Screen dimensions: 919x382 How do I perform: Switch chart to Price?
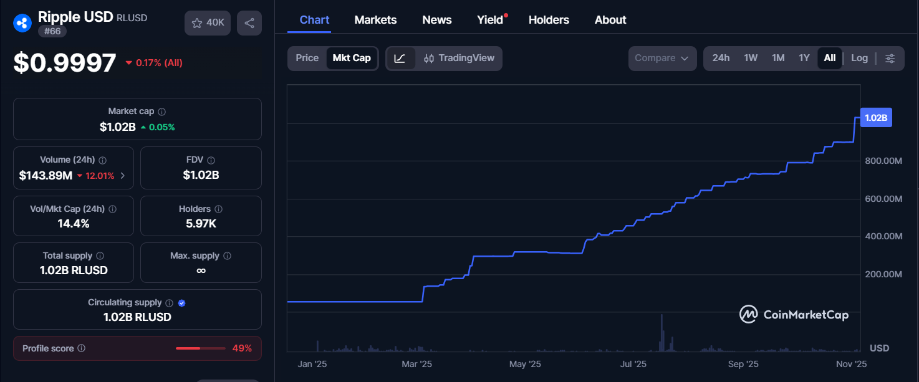307,58
